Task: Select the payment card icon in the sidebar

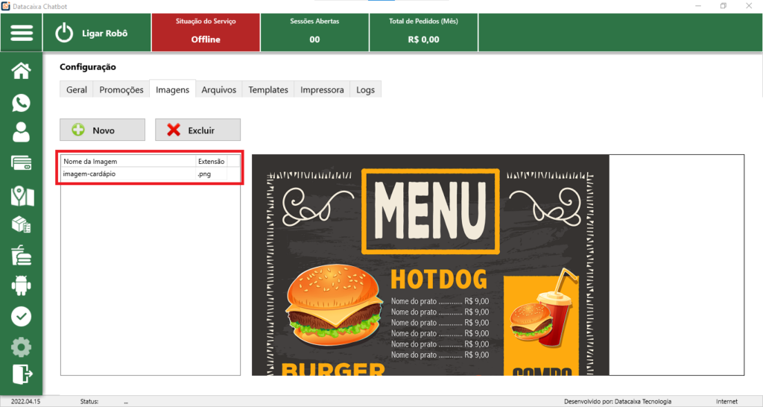Action: point(22,163)
